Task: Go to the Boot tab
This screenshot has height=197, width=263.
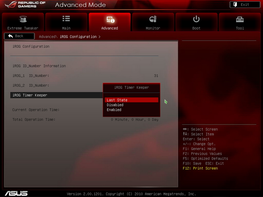Action: (x=196, y=22)
